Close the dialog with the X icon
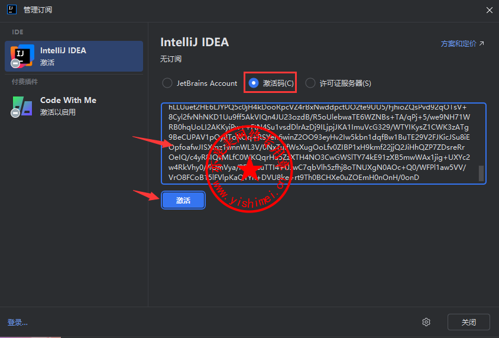This screenshot has height=338, width=499. point(489,9)
